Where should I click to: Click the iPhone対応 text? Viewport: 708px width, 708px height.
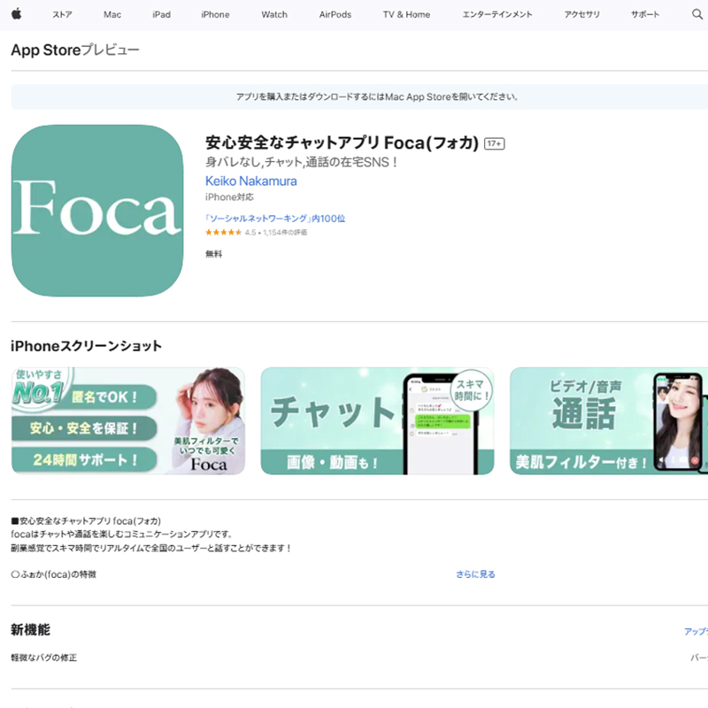click(229, 196)
